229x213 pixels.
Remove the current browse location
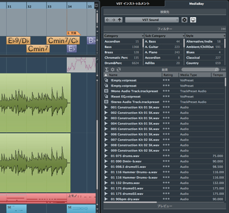[185, 20]
